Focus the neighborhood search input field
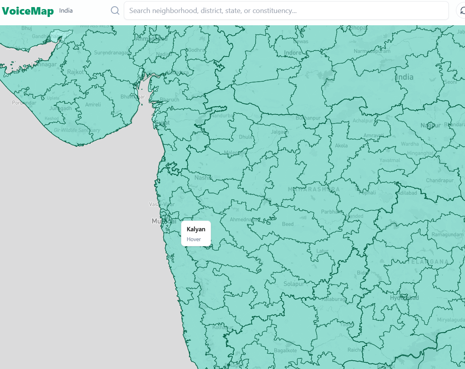The height and width of the screenshot is (369, 465). pos(286,11)
